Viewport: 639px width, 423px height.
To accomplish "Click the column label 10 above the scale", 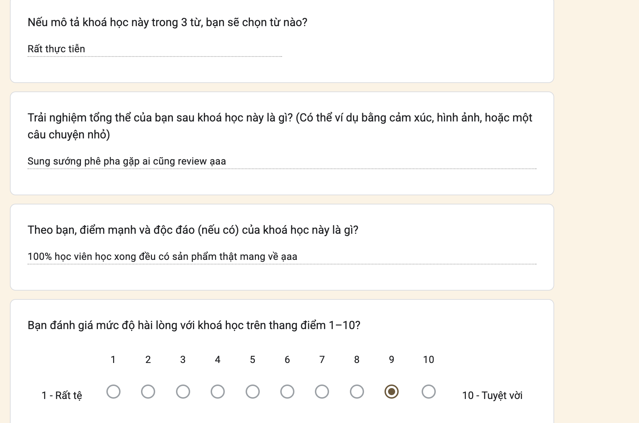I will coord(428,359).
